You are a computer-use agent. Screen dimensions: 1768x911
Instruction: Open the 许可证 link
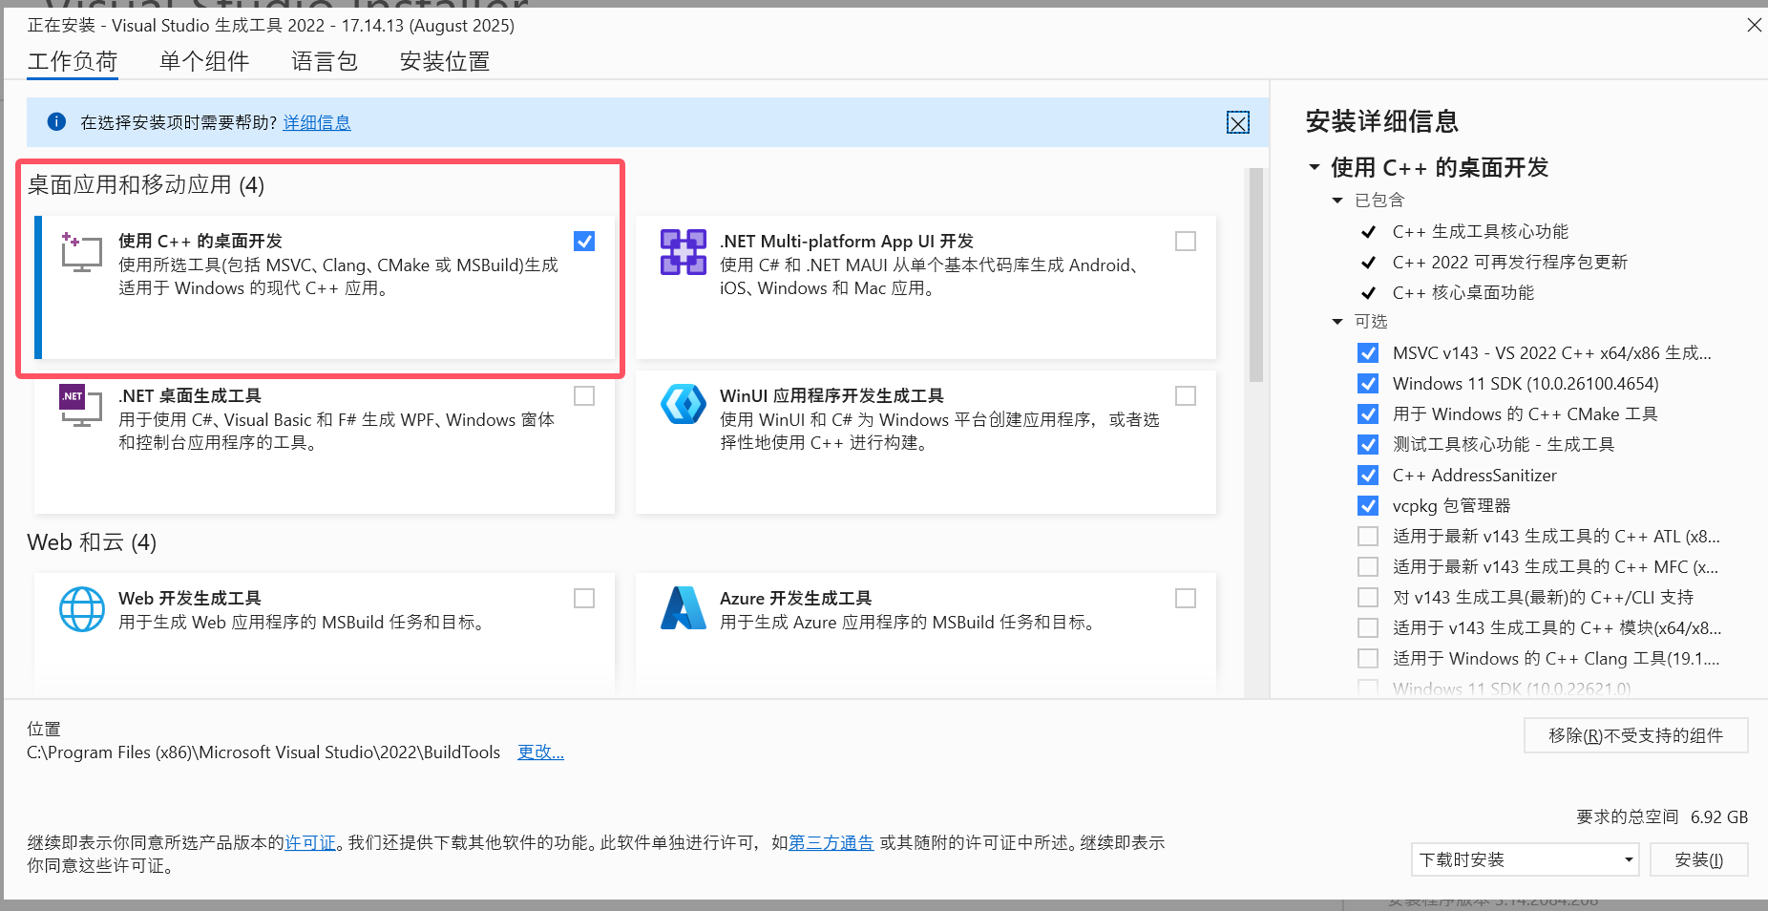click(310, 843)
